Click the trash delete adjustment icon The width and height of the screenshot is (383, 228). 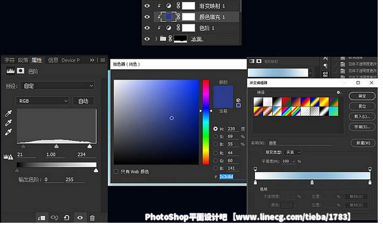click(x=92, y=218)
